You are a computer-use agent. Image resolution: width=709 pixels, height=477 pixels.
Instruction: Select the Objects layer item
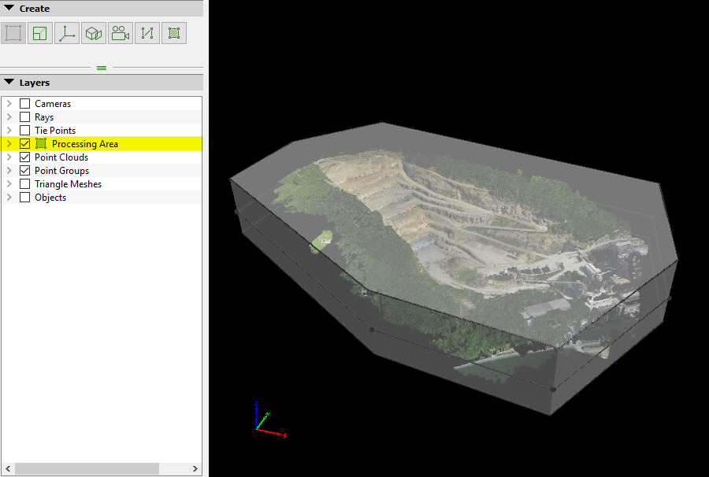[x=50, y=198]
